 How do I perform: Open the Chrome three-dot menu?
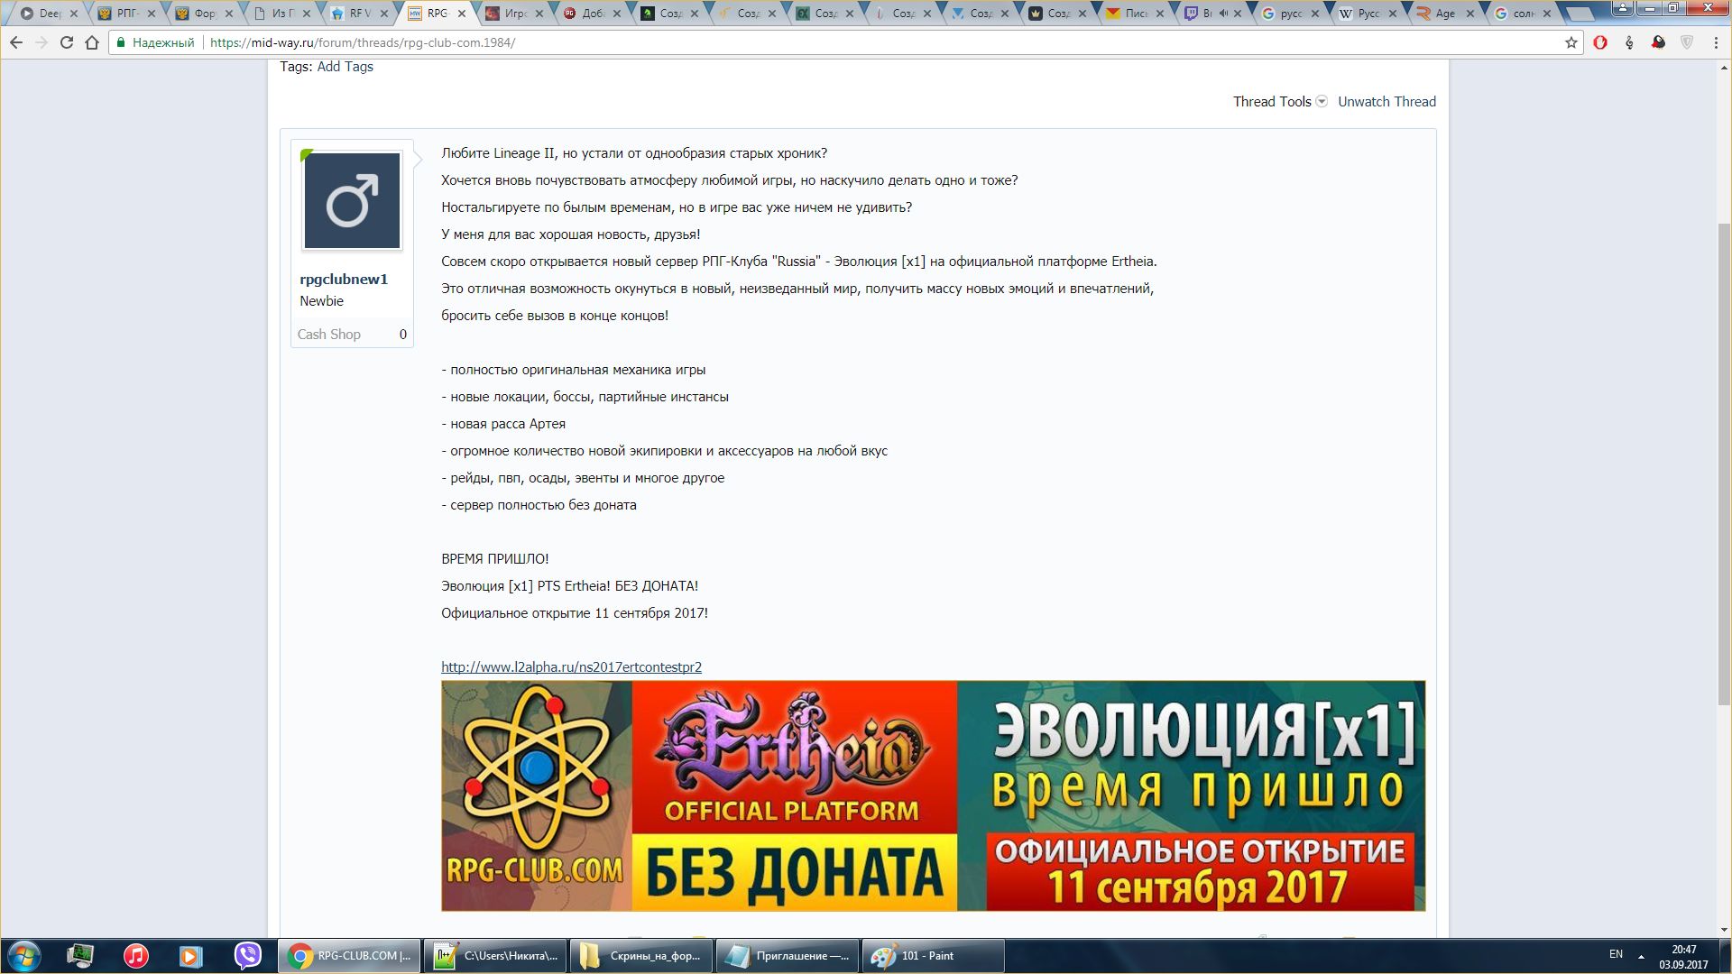tap(1716, 42)
